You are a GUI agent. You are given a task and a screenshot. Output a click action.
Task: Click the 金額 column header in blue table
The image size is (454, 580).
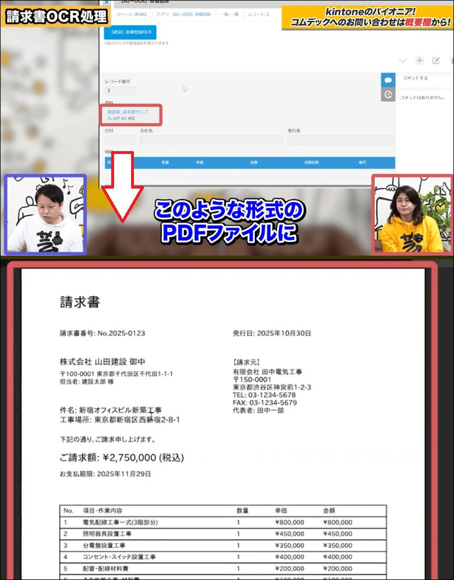pyautogui.click(x=254, y=162)
